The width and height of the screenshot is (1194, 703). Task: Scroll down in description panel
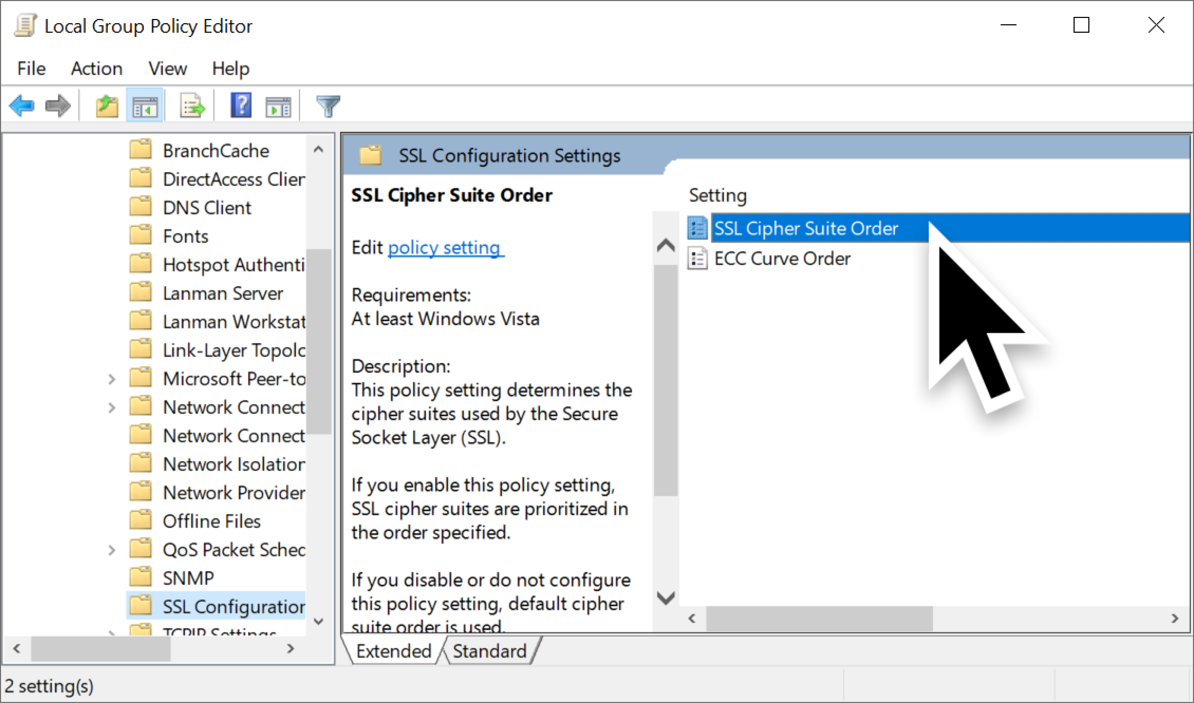pos(666,595)
